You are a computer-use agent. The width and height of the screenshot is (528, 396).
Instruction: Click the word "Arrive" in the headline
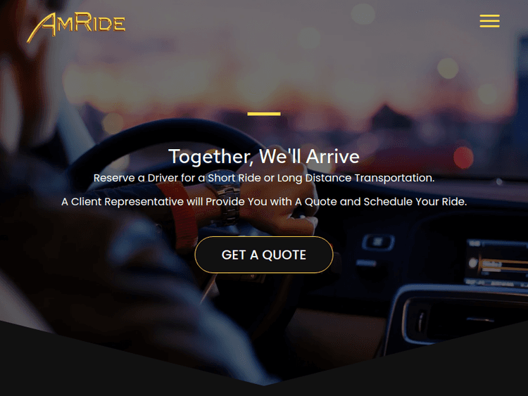tap(333, 156)
